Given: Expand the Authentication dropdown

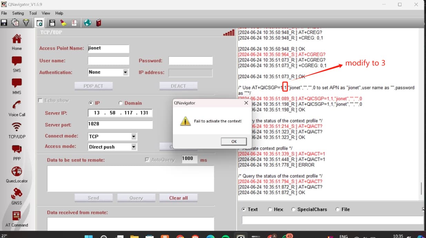Looking at the screenshot, I should (x=125, y=72).
